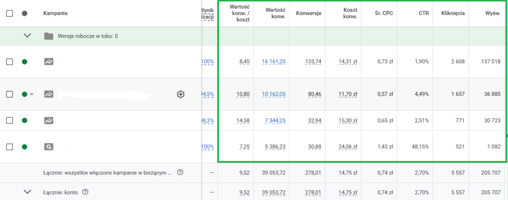Sort by the Konwersje column header
Viewport: 508px width, 200px height.
(x=308, y=13)
